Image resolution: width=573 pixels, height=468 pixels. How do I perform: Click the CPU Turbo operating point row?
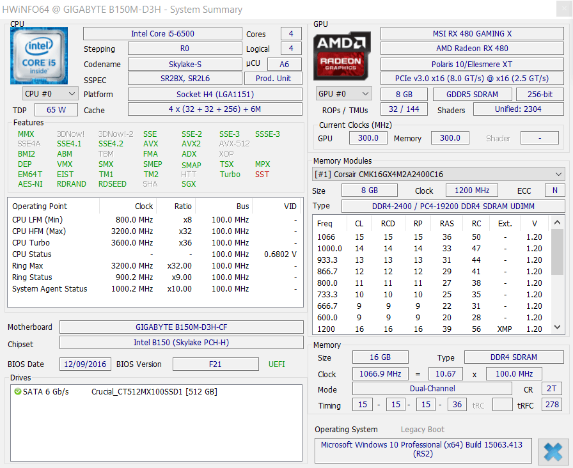coord(155,243)
